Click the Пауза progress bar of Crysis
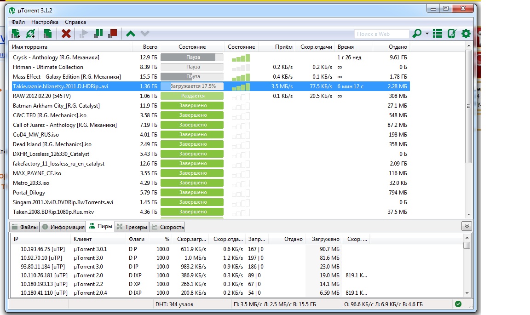The image size is (530, 315). 192,57
